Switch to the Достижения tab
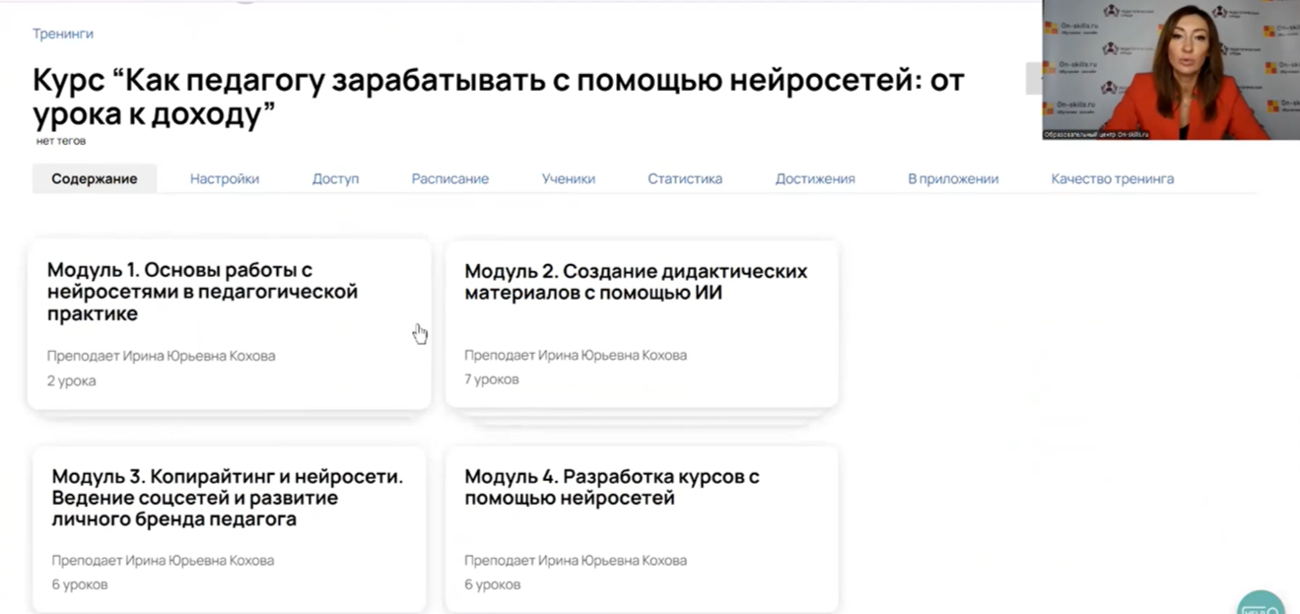The height and width of the screenshot is (614, 1300). [x=815, y=178]
